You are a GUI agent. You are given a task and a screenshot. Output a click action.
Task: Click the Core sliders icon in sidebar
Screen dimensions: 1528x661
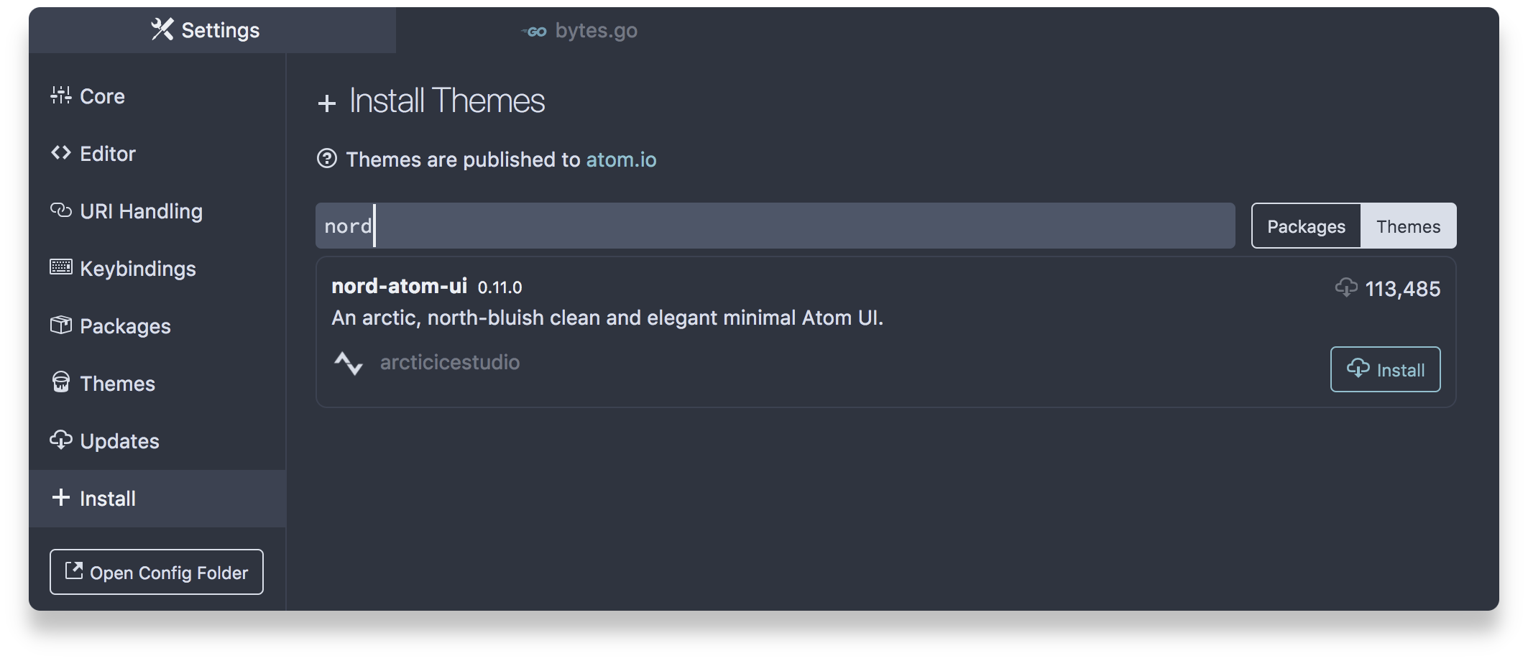[61, 95]
